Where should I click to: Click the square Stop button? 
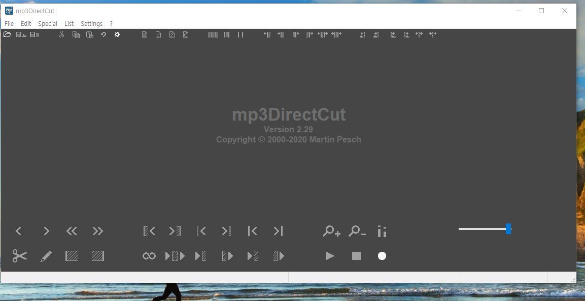pyautogui.click(x=356, y=256)
